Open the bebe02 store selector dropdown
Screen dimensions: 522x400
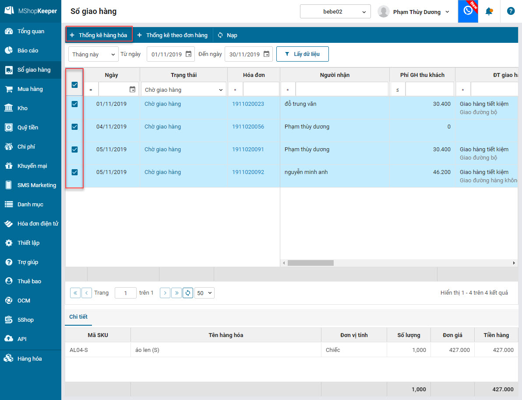pos(335,12)
